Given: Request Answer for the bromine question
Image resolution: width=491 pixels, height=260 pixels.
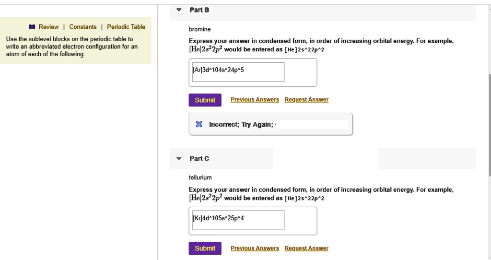Looking at the screenshot, I should (306, 100).
